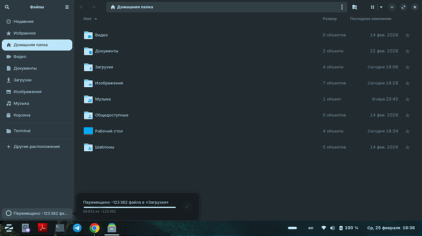The height and width of the screenshot is (236, 422).
Task: Open Недавние in the sidebar
Action: coord(37,21)
